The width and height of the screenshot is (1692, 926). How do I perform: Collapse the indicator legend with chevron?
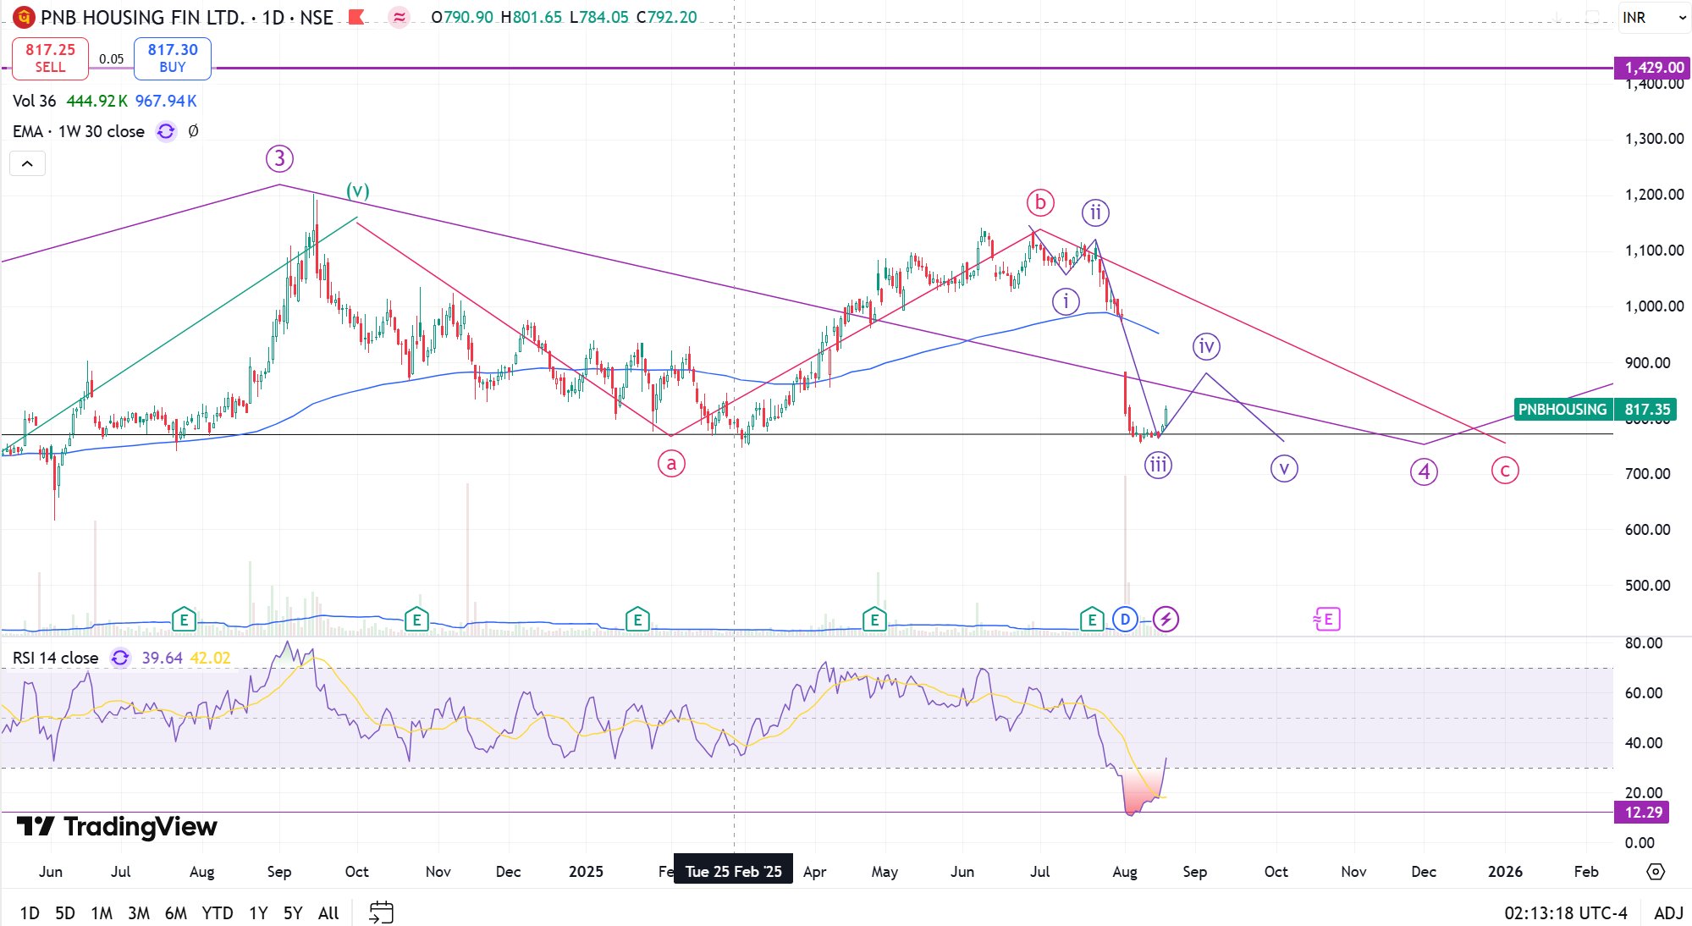click(x=27, y=164)
